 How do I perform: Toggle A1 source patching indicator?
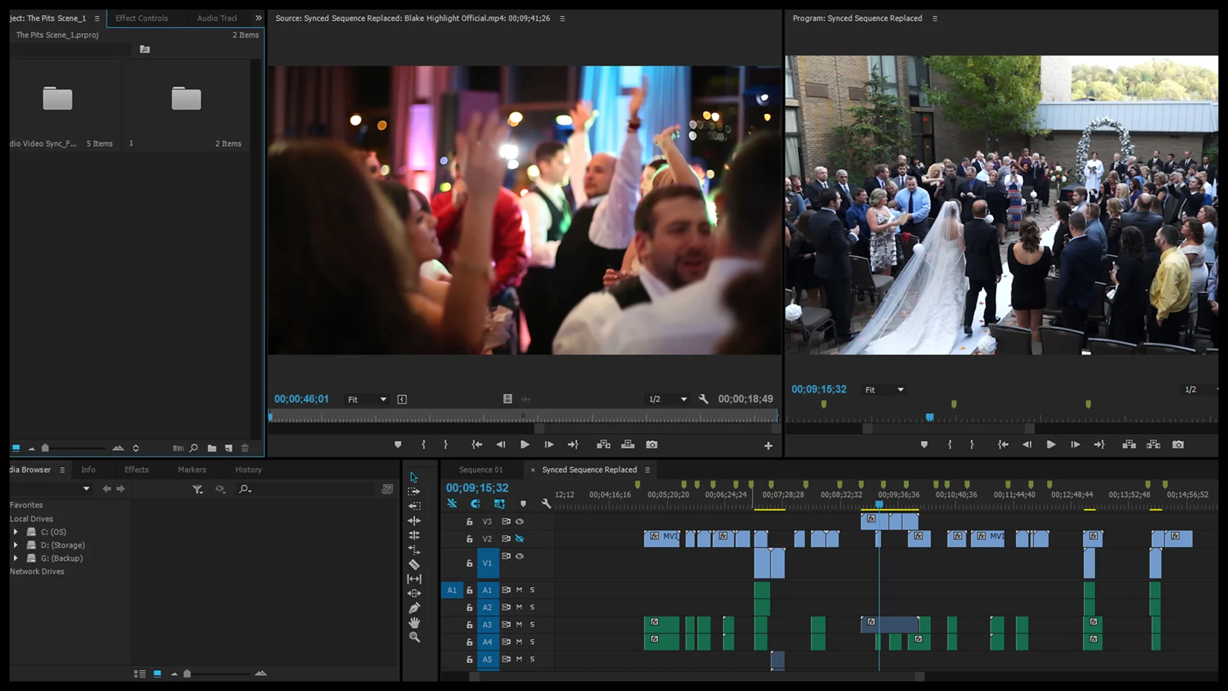[x=452, y=590]
